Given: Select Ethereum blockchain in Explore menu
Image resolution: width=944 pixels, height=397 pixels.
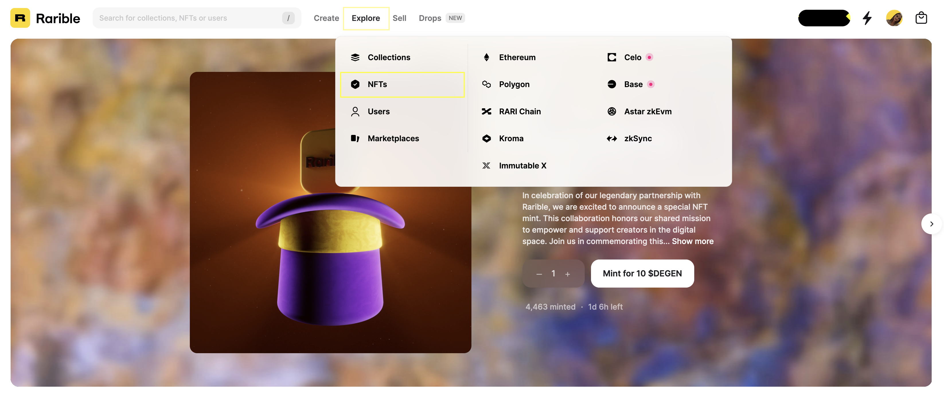Looking at the screenshot, I should (517, 58).
